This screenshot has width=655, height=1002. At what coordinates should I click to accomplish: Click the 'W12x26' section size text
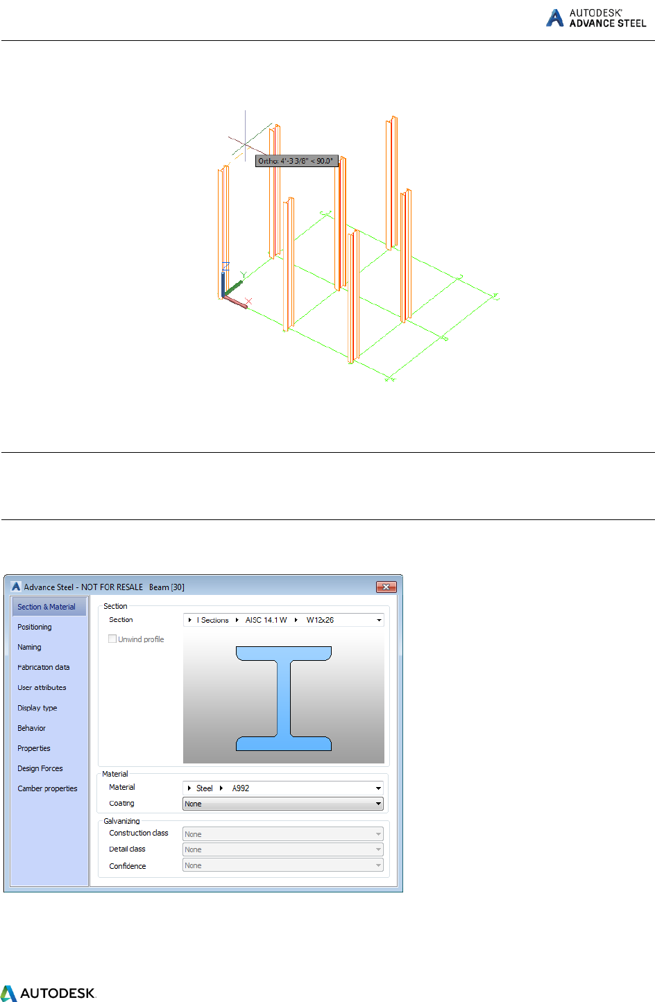[x=320, y=620]
